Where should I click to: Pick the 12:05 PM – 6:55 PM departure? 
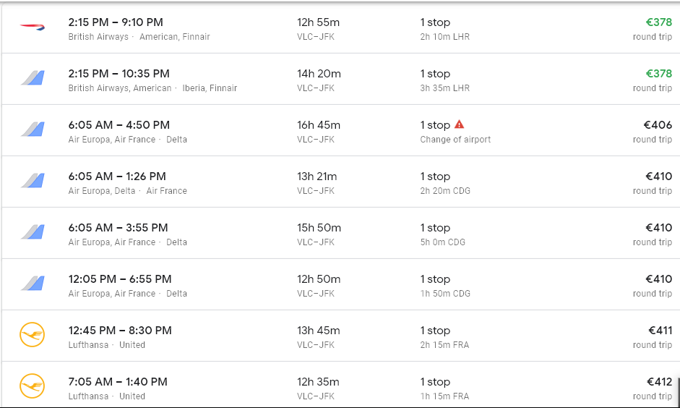pyautogui.click(x=120, y=279)
